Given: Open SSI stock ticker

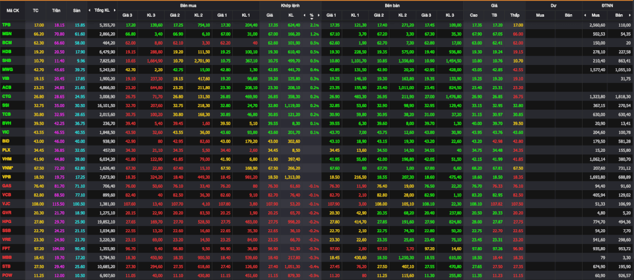Looking at the screenshot, I should pos(6,105).
